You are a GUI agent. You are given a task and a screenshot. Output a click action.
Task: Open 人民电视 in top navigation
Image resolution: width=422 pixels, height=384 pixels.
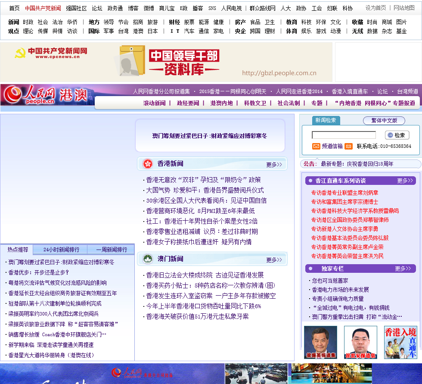coord(232,8)
